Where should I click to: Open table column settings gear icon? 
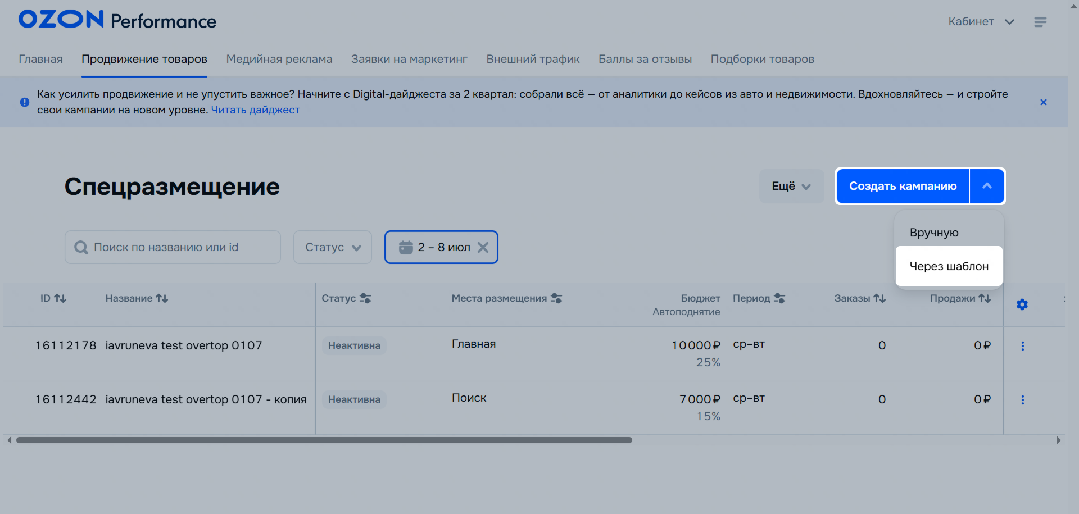coord(1022,304)
